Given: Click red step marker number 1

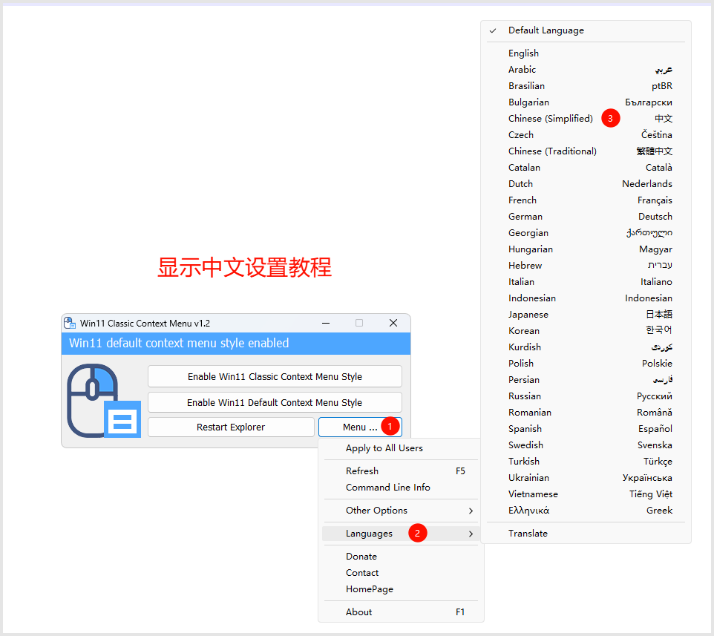Looking at the screenshot, I should 391,427.
